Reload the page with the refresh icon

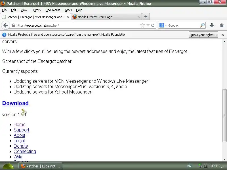153,25
